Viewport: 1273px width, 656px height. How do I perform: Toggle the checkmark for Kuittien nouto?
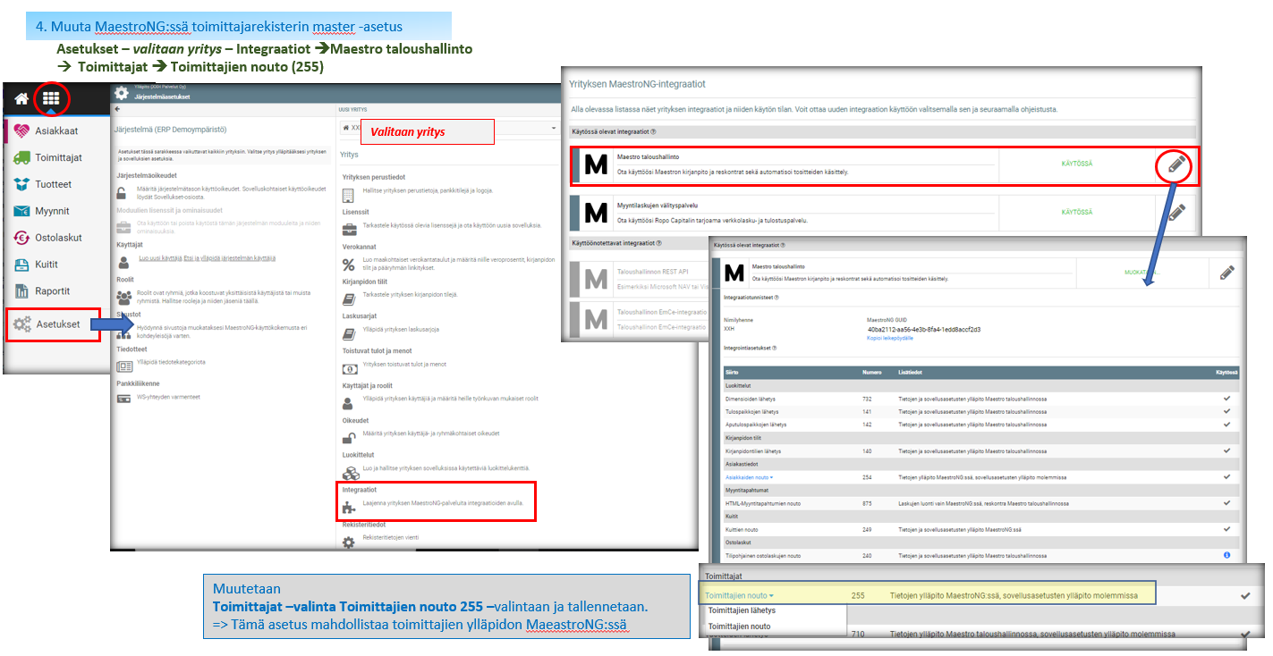click(1226, 529)
